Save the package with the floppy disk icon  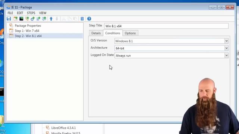point(9,19)
